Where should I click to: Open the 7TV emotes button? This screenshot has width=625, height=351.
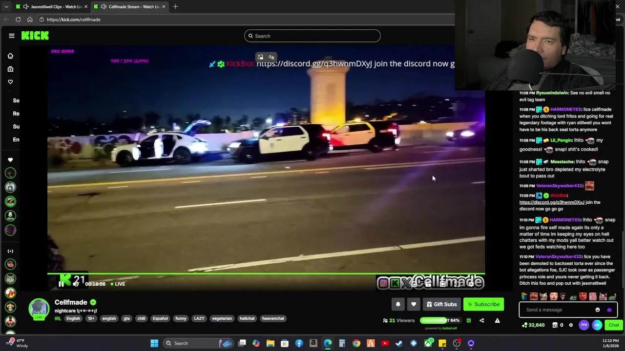(584, 325)
